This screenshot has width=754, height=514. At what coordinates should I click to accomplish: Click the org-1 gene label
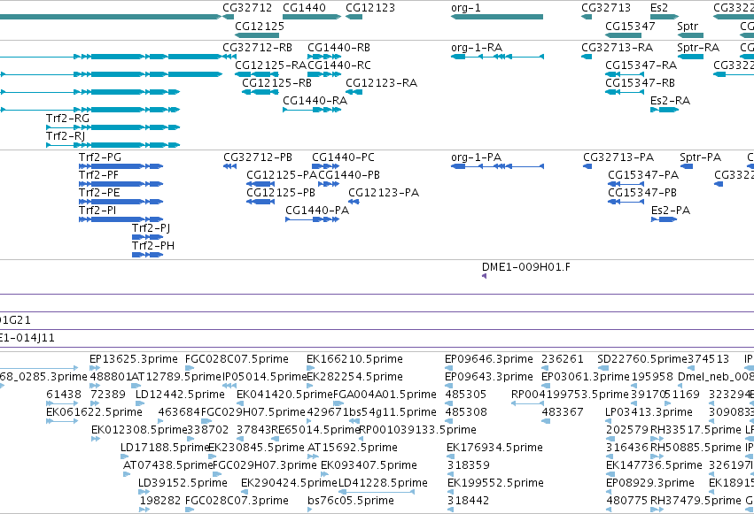coord(465,8)
